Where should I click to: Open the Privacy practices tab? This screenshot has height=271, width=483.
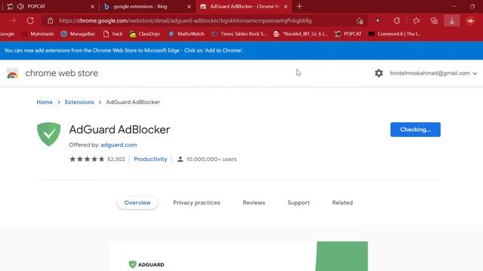pyautogui.click(x=196, y=202)
